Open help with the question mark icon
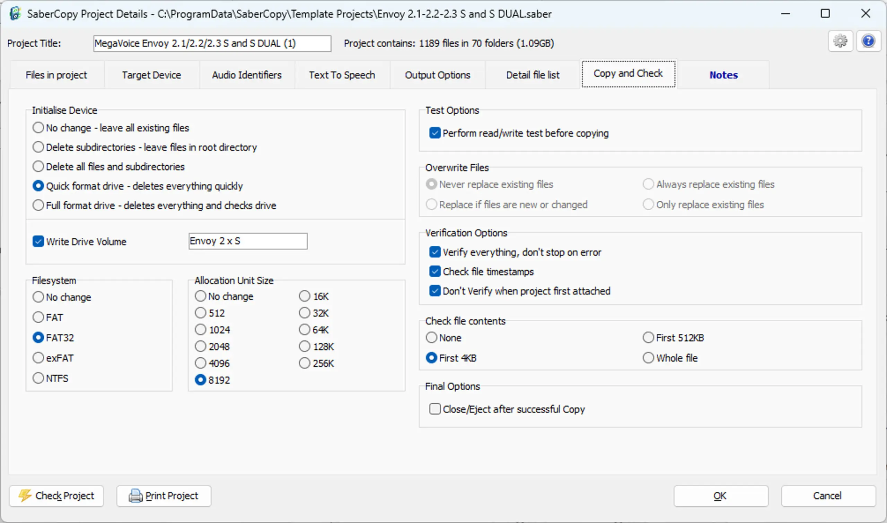The height and width of the screenshot is (523, 887). point(868,41)
